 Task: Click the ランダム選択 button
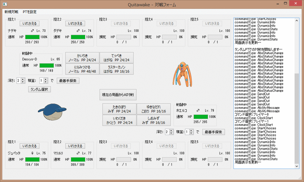(39, 89)
